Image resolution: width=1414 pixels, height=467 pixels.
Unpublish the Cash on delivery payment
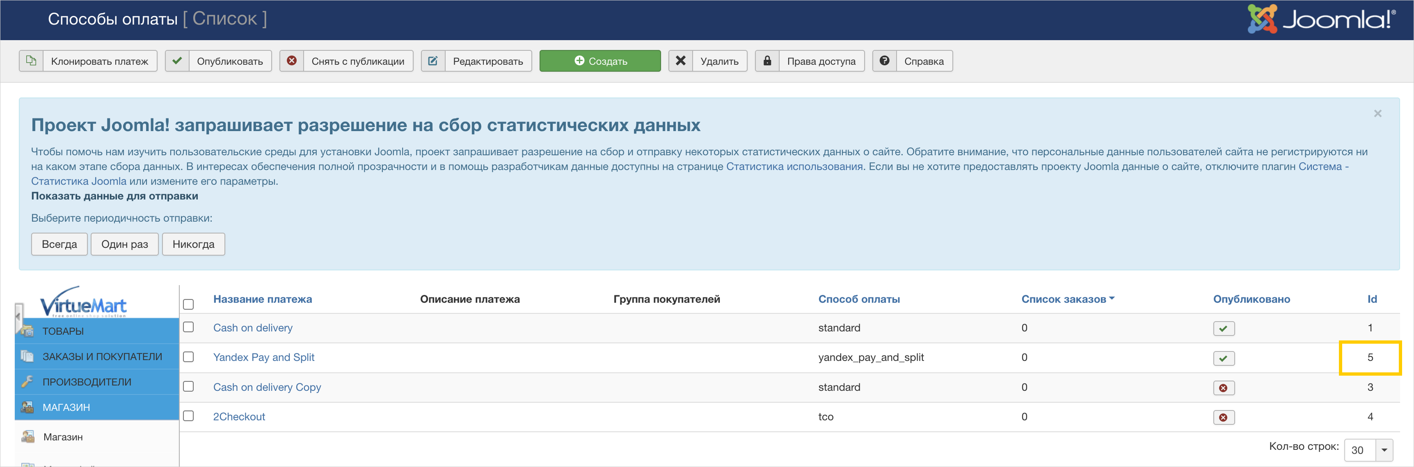click(1223, 328)
